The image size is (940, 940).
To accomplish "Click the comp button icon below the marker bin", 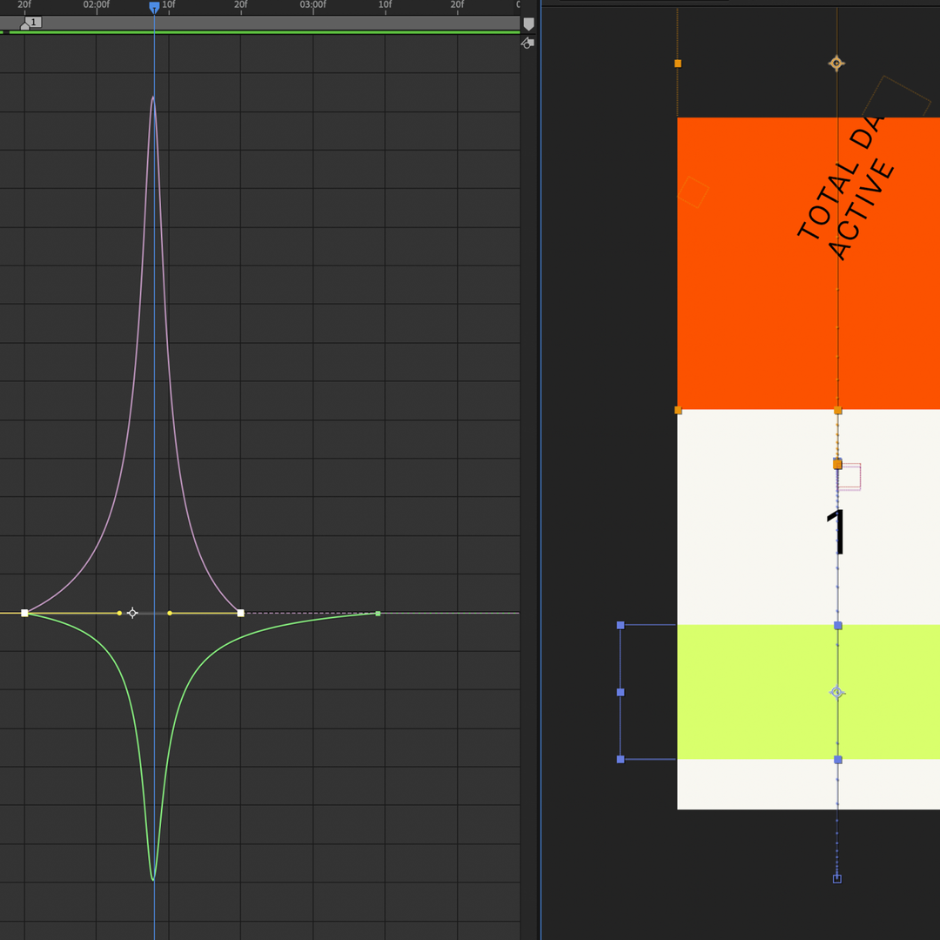I will coord(527,43).
